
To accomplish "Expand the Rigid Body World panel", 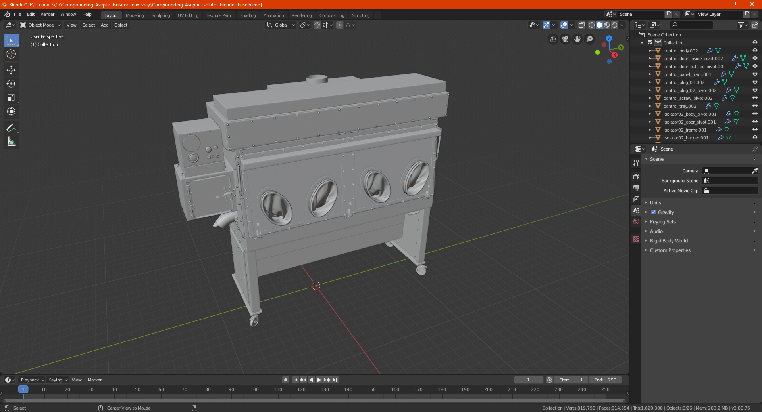I will pyautogui.click(x=669, y=241).
